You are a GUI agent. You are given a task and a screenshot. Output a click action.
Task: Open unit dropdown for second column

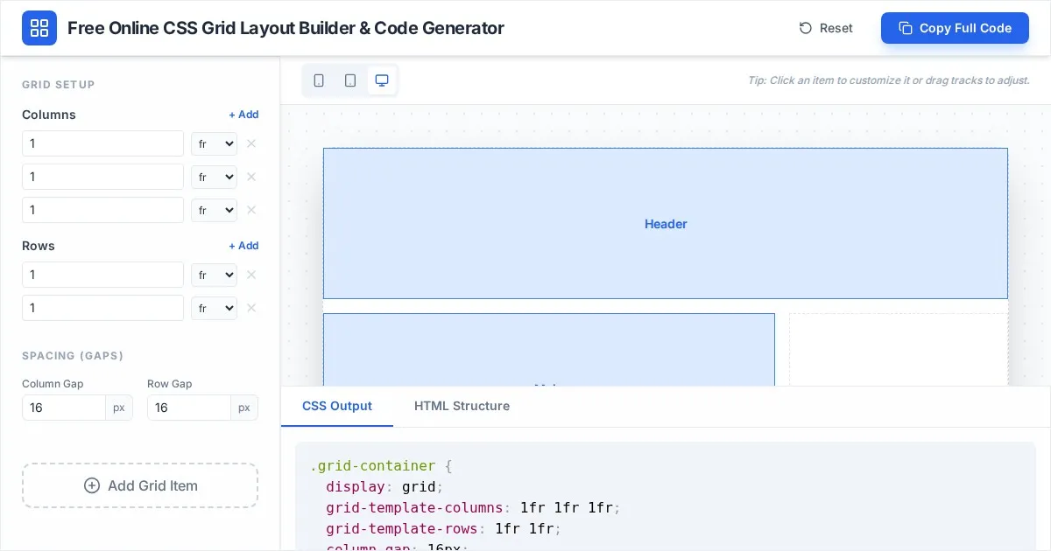click(214, 177)
